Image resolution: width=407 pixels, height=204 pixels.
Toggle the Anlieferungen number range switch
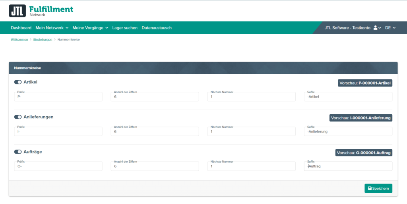click(x=17, y=117)
